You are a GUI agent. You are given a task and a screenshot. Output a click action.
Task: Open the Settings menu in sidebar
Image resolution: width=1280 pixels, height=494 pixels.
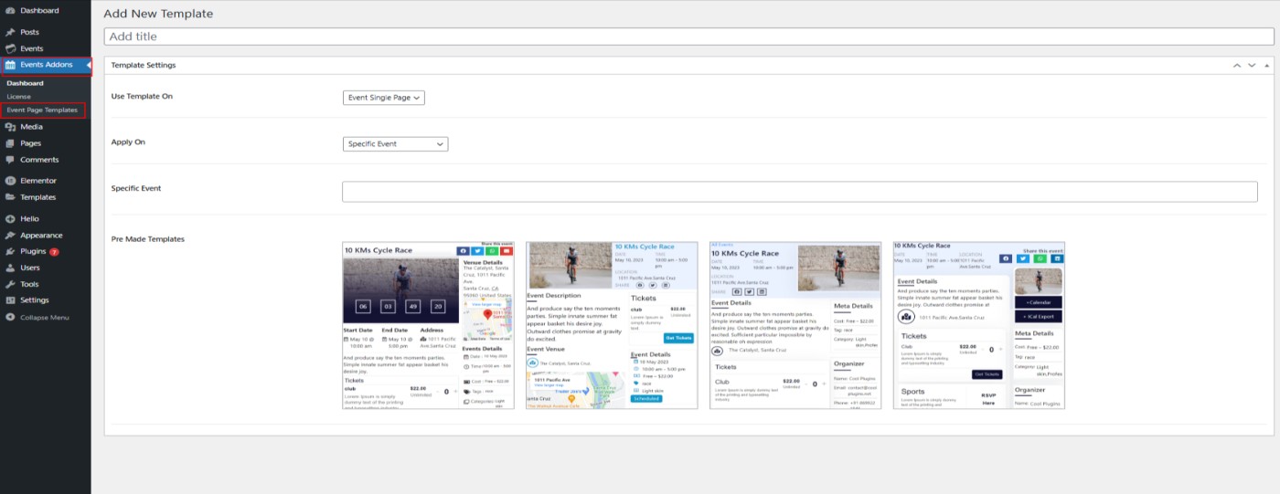pyautogui.click(x=35, y=300)
